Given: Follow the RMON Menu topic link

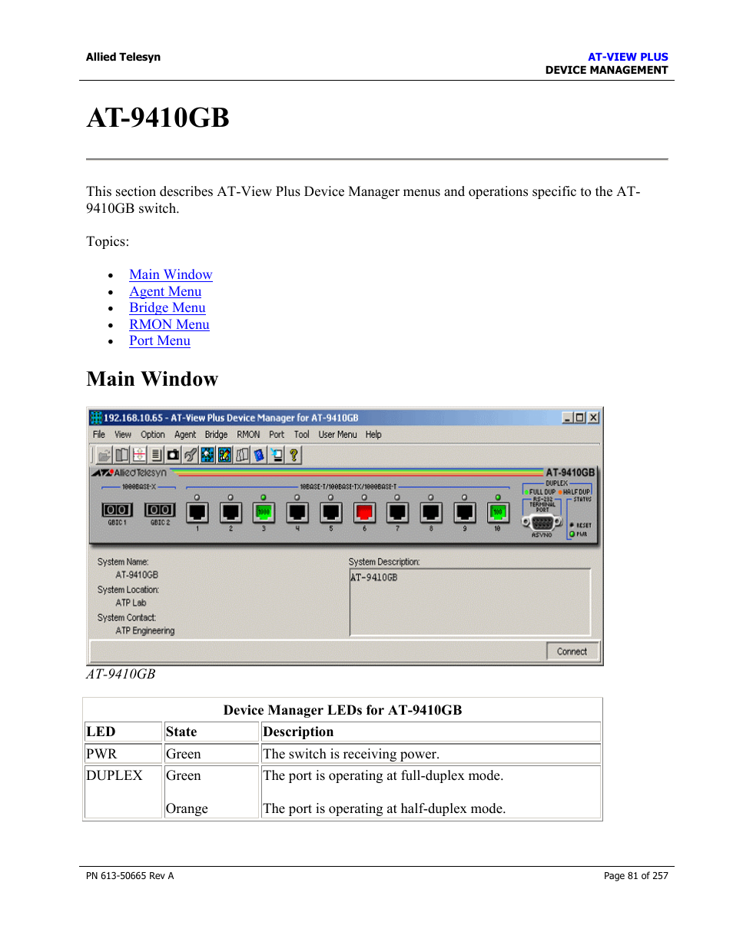Looking at the screenshot, I should 169,324.
